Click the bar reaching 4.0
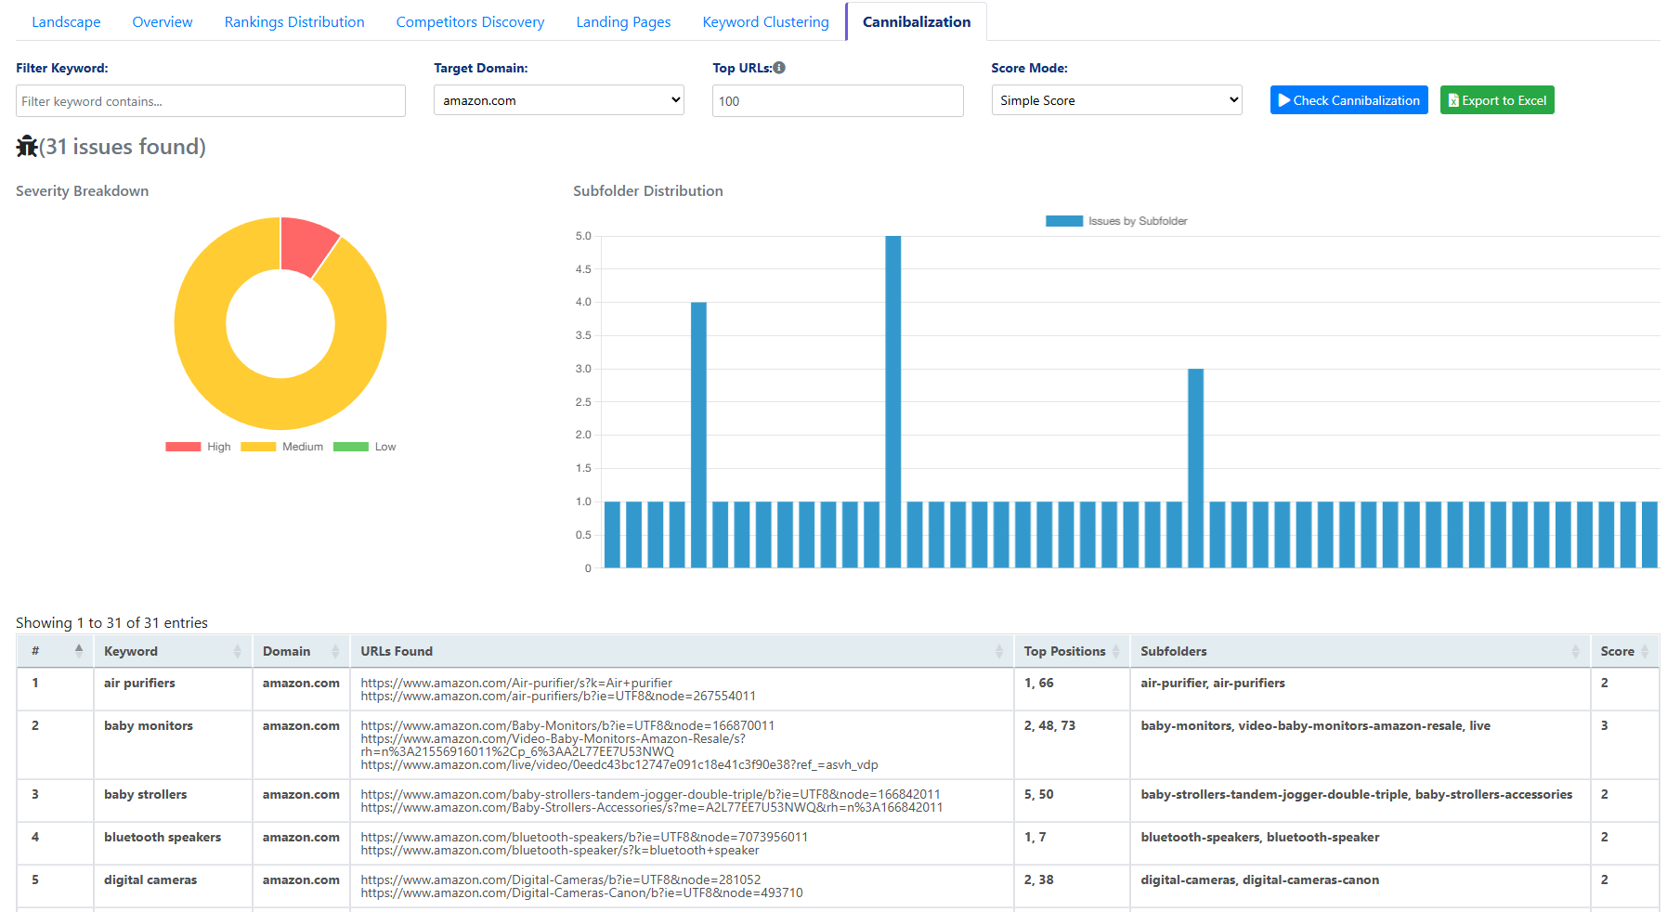1667x912 pixels. pyautogui.click(x=698, y=435)
